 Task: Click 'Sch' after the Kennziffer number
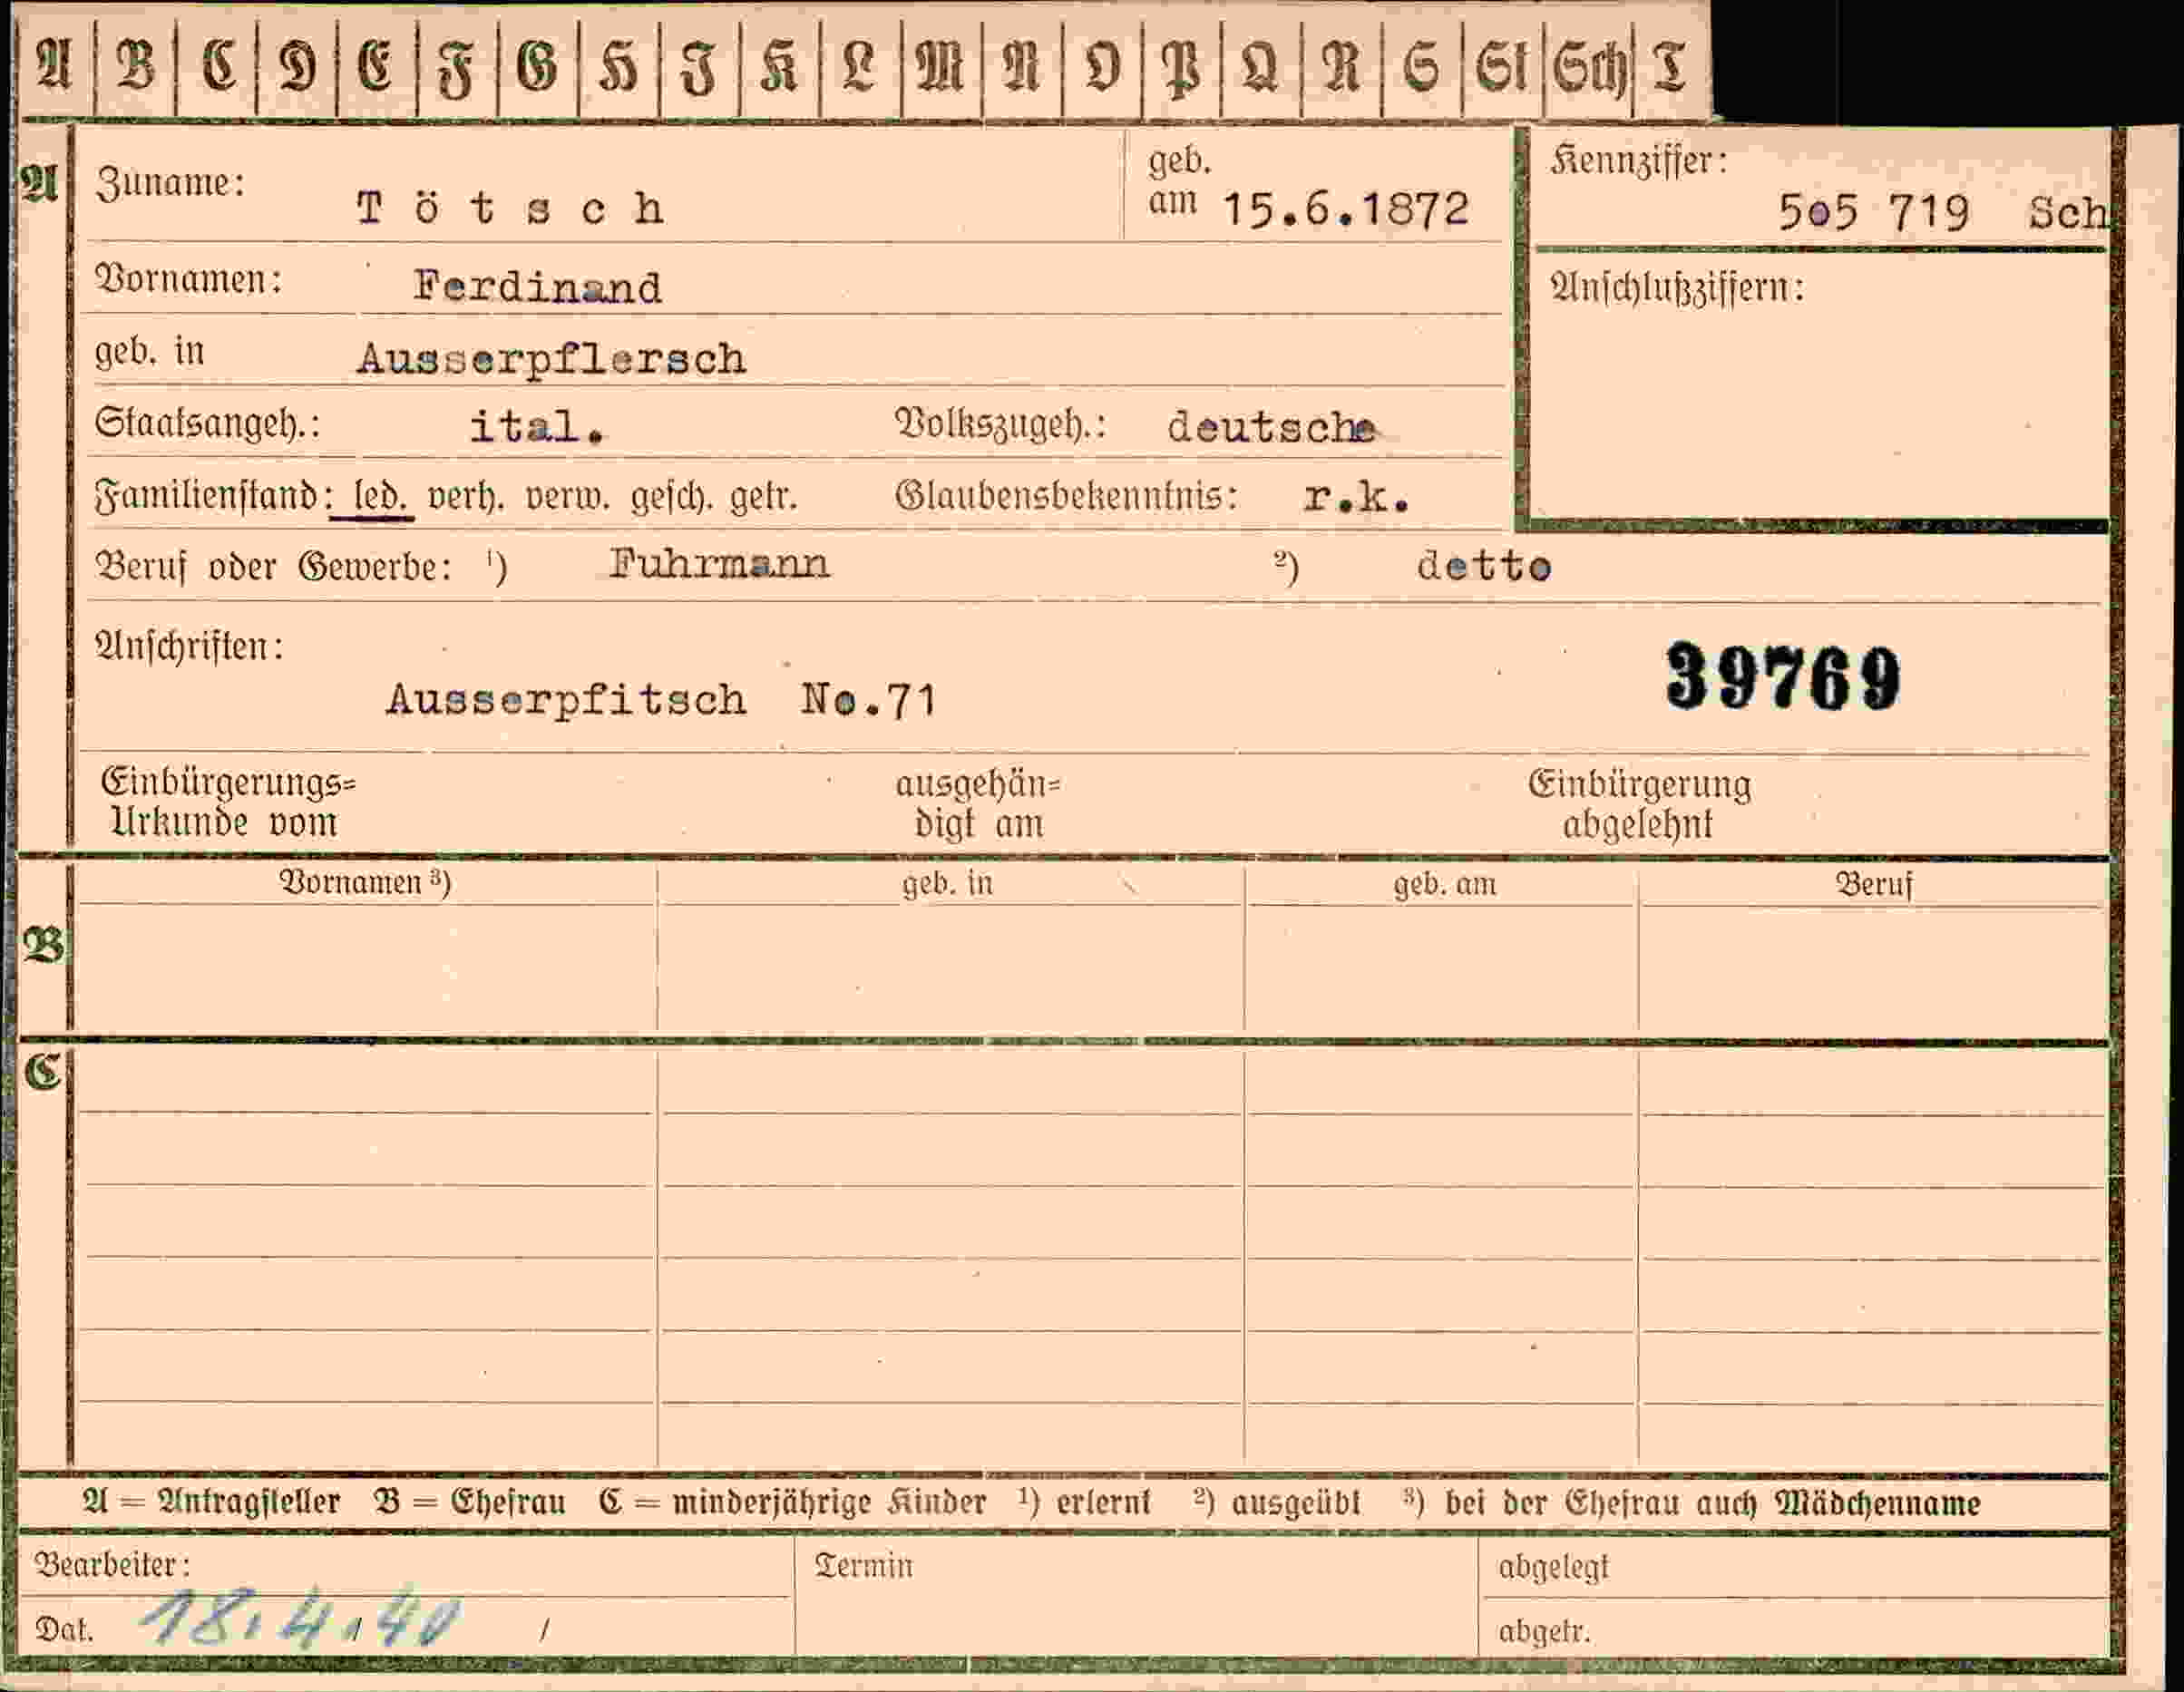(2068, 212)
